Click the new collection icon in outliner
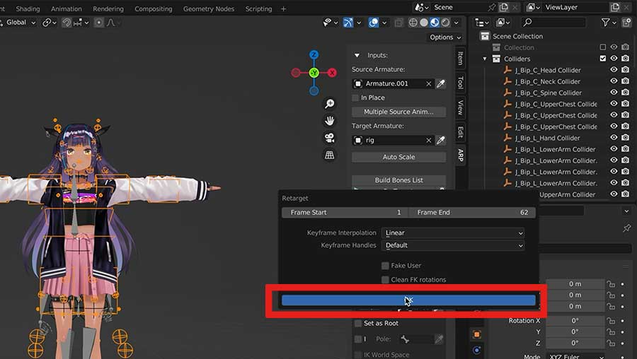The image size is (637, 359). (626, 23)
